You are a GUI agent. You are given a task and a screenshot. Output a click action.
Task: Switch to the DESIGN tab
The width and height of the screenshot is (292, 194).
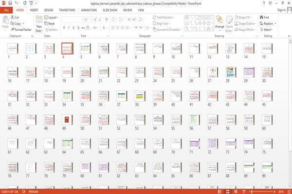(x=49, y=10)
